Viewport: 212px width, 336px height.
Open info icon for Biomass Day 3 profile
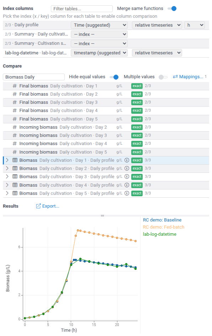(127, 176)
